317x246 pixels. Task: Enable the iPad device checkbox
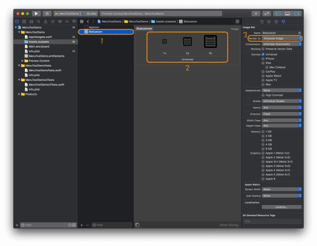point(263,63)
